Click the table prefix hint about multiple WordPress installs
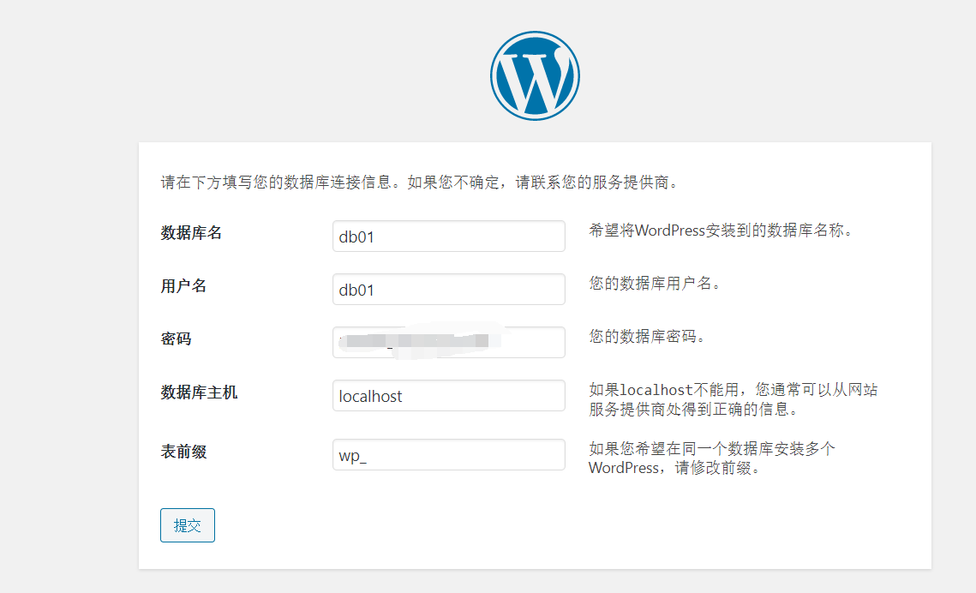 coord(711,449)
